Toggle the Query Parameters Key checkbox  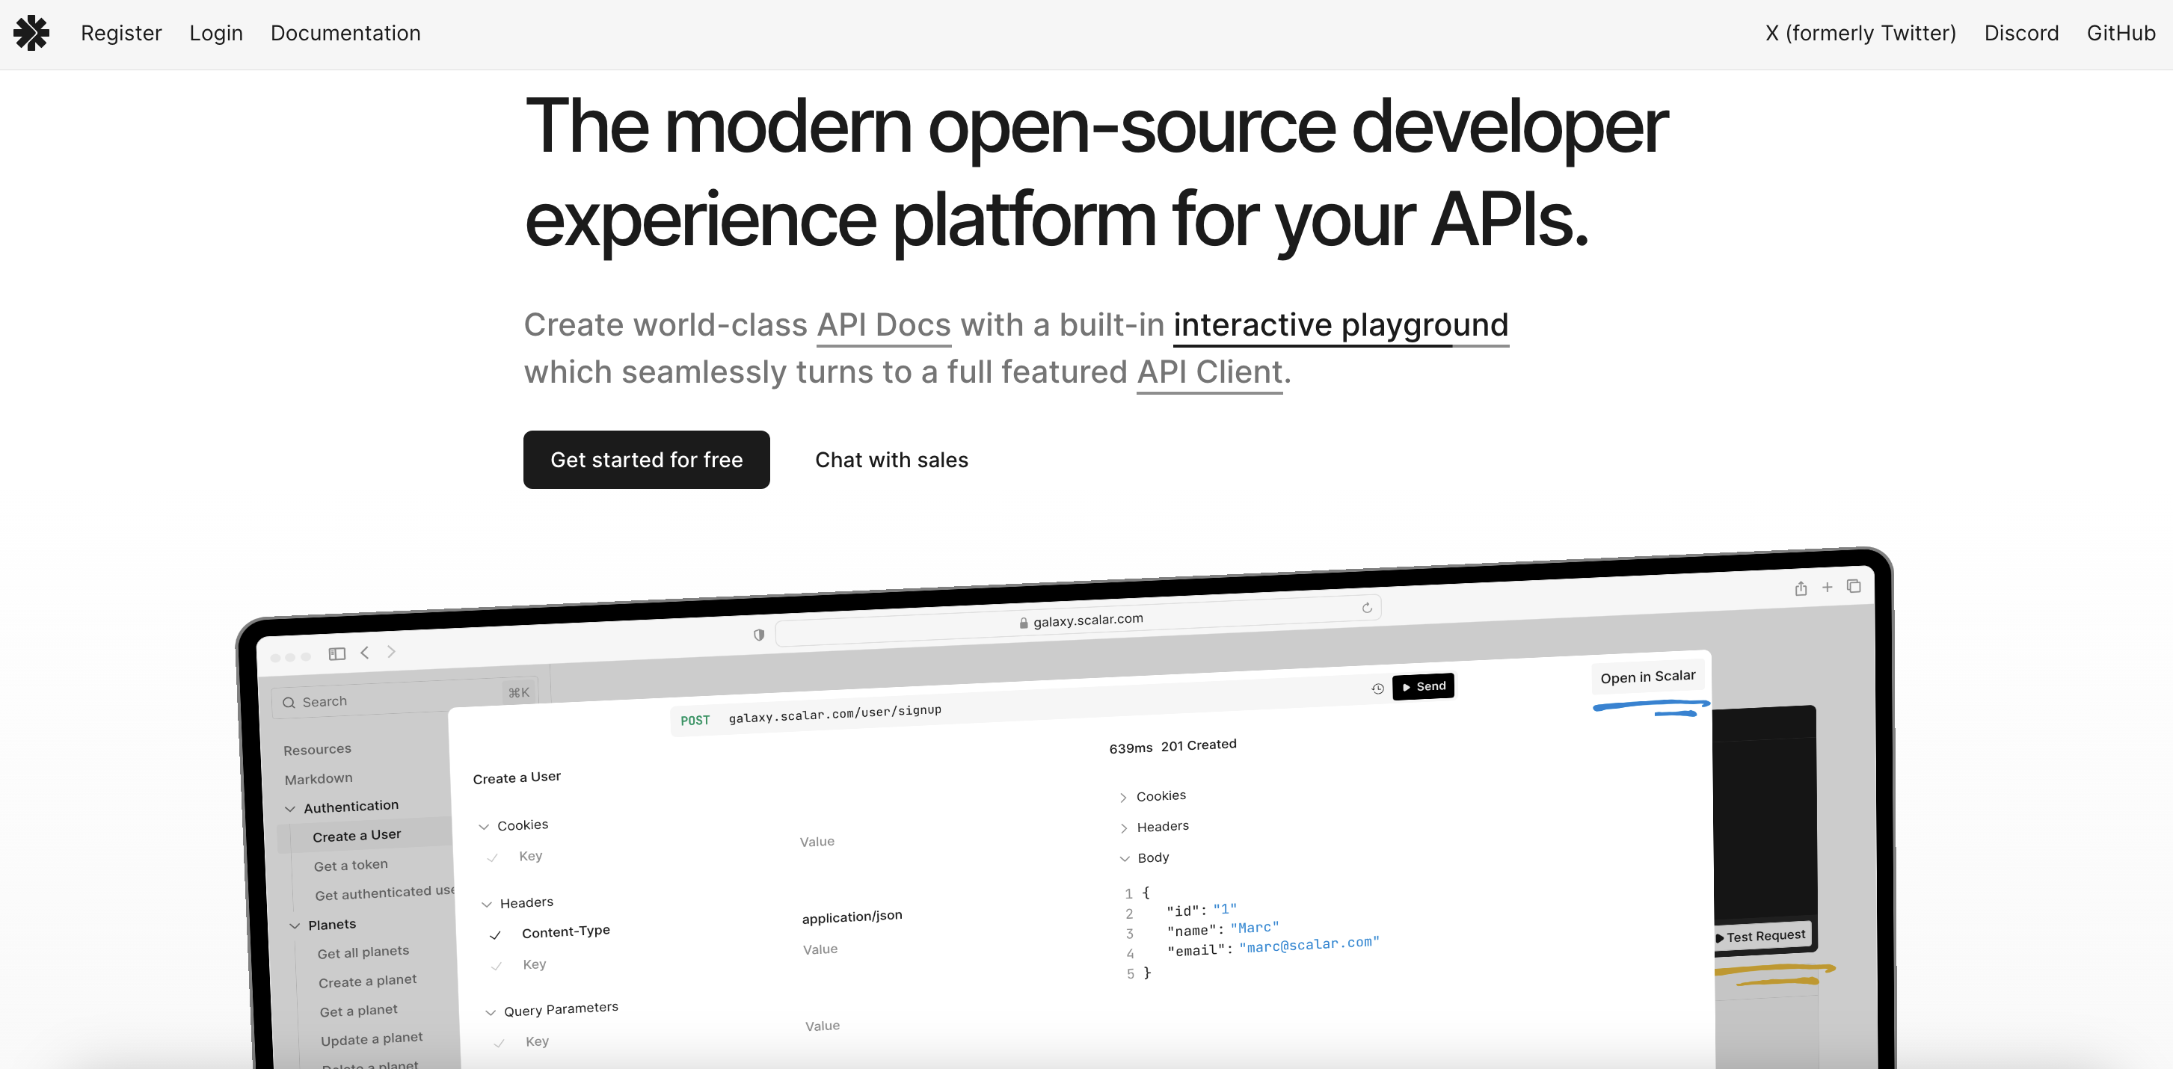(499, 1044)
